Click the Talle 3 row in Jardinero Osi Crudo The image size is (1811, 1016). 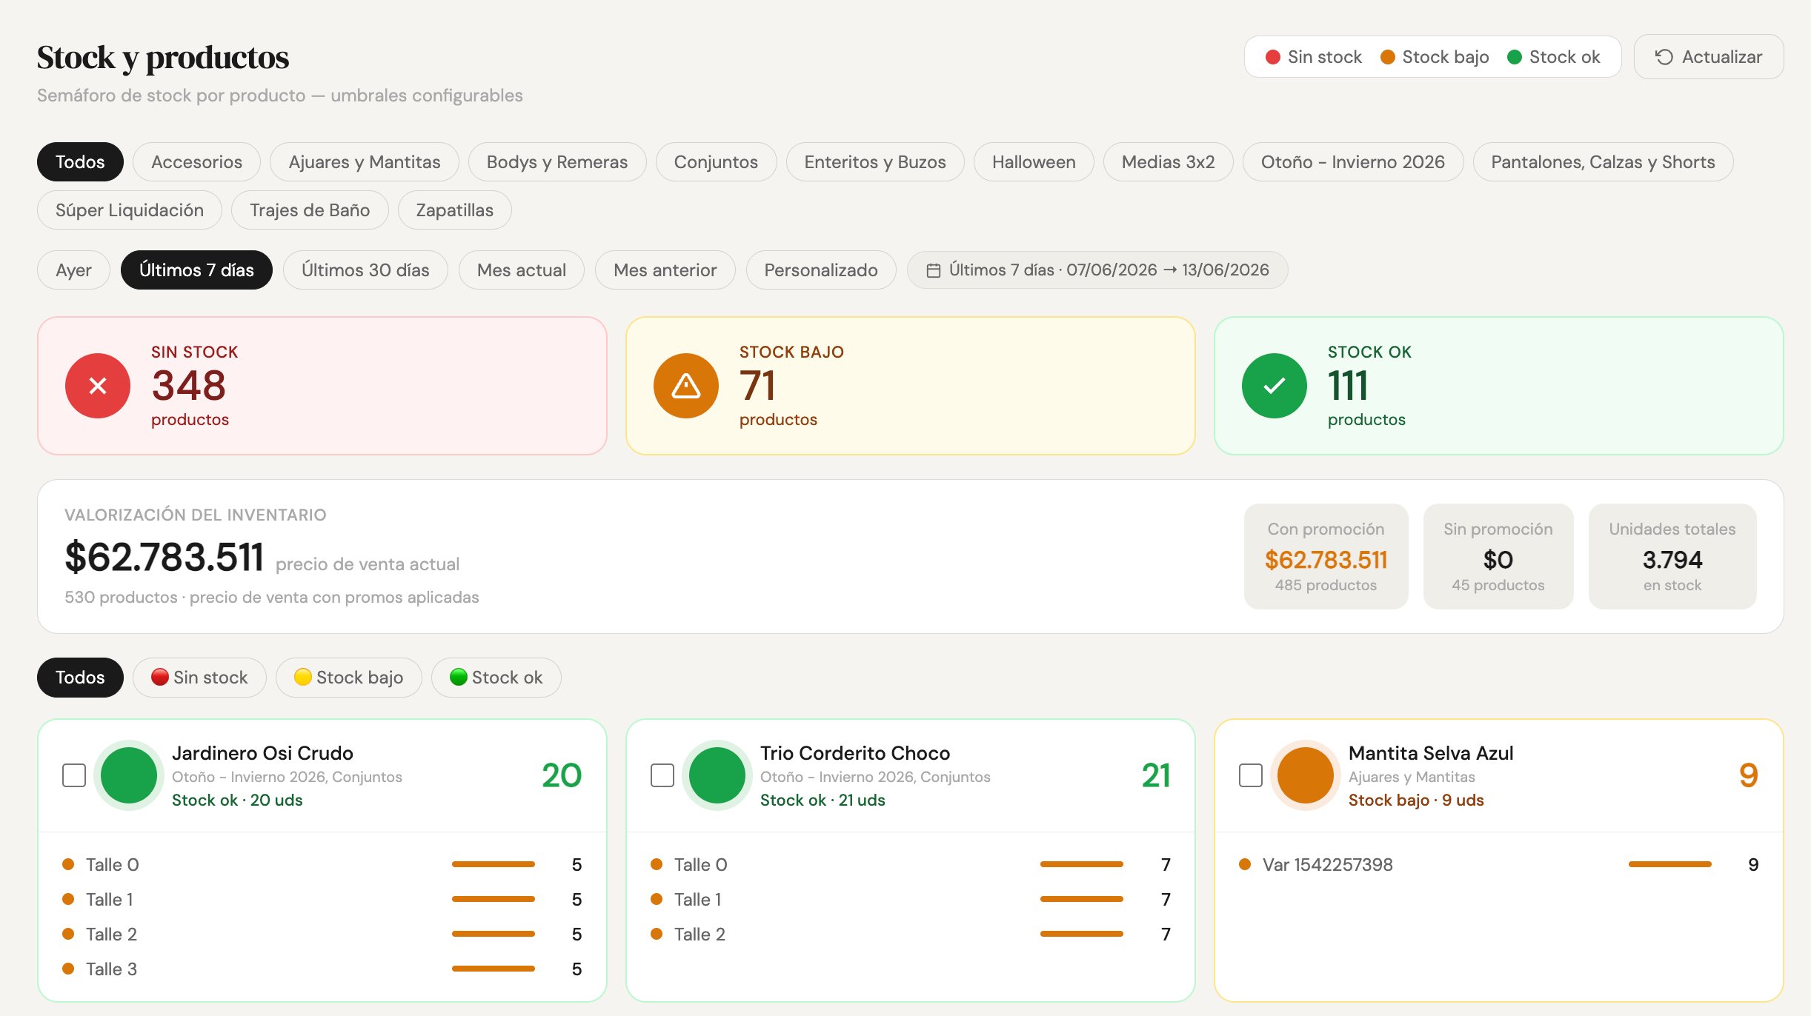point(322,969)
